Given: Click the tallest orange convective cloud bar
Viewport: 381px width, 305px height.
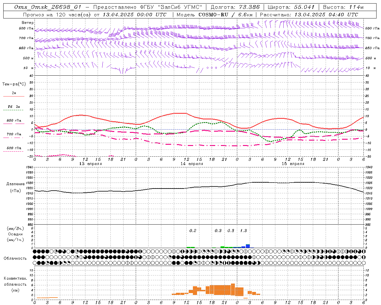Looking at the screenshot, I should coord(233,289).
